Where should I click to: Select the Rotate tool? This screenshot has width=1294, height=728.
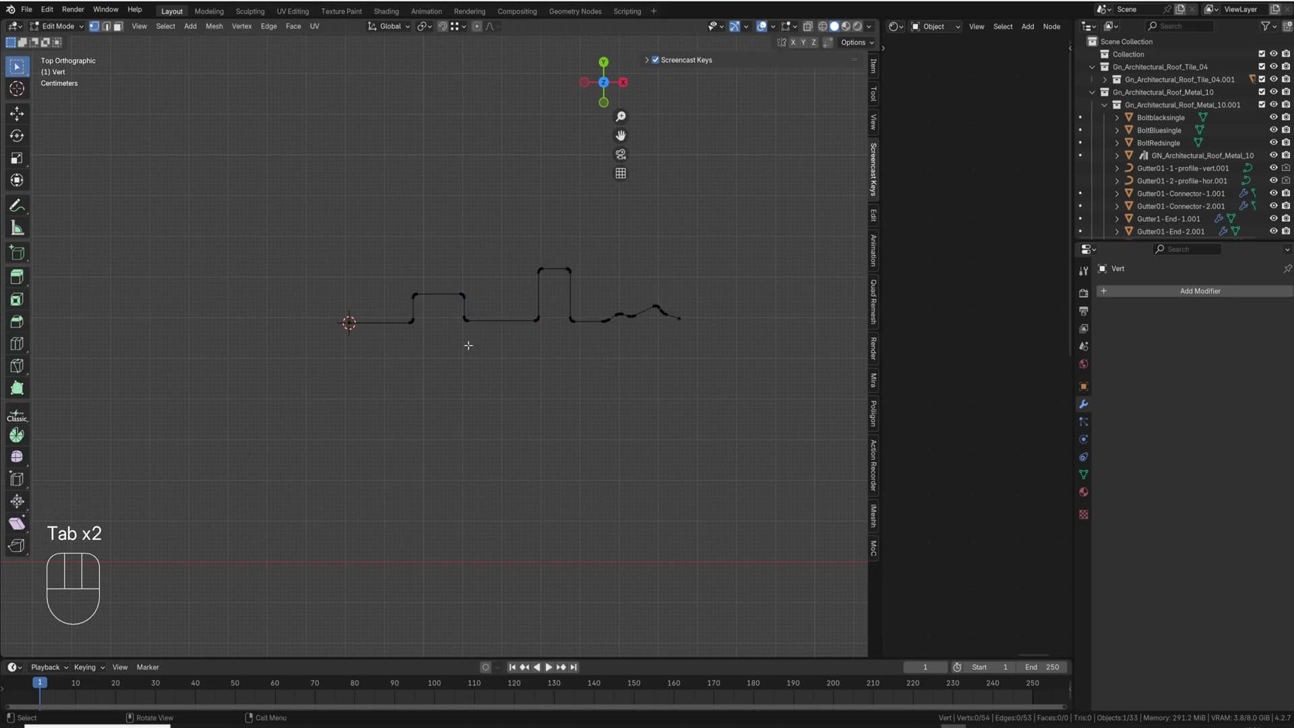(x=17, y=136)
